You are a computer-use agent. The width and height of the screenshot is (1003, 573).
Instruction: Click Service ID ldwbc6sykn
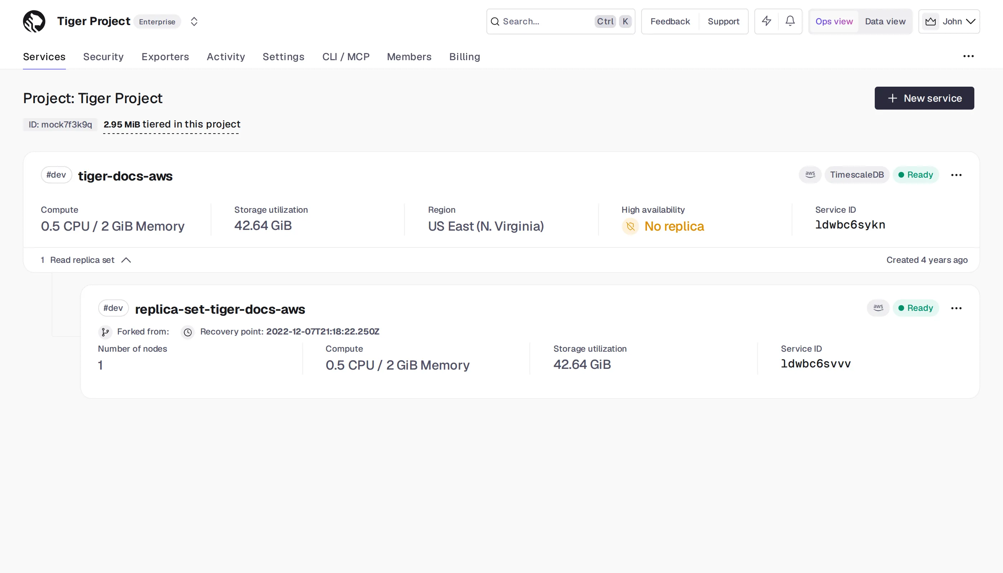pyautogui.click(x=850, y=225)
